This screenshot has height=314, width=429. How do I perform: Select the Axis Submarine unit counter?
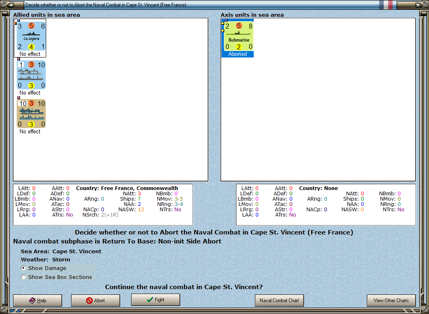tap(239, 36)
